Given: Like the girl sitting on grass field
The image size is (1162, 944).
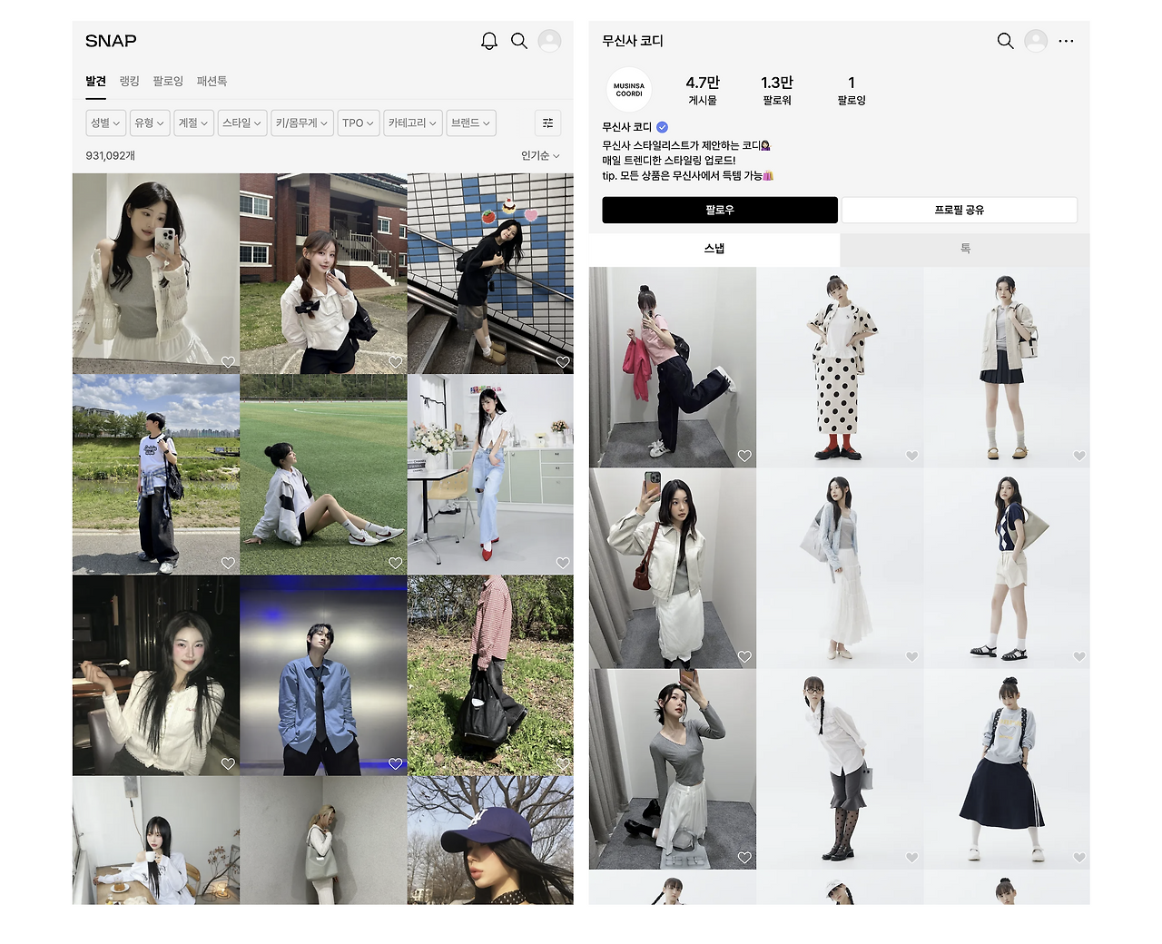Looking at the screenshot, I should point(396,563).
